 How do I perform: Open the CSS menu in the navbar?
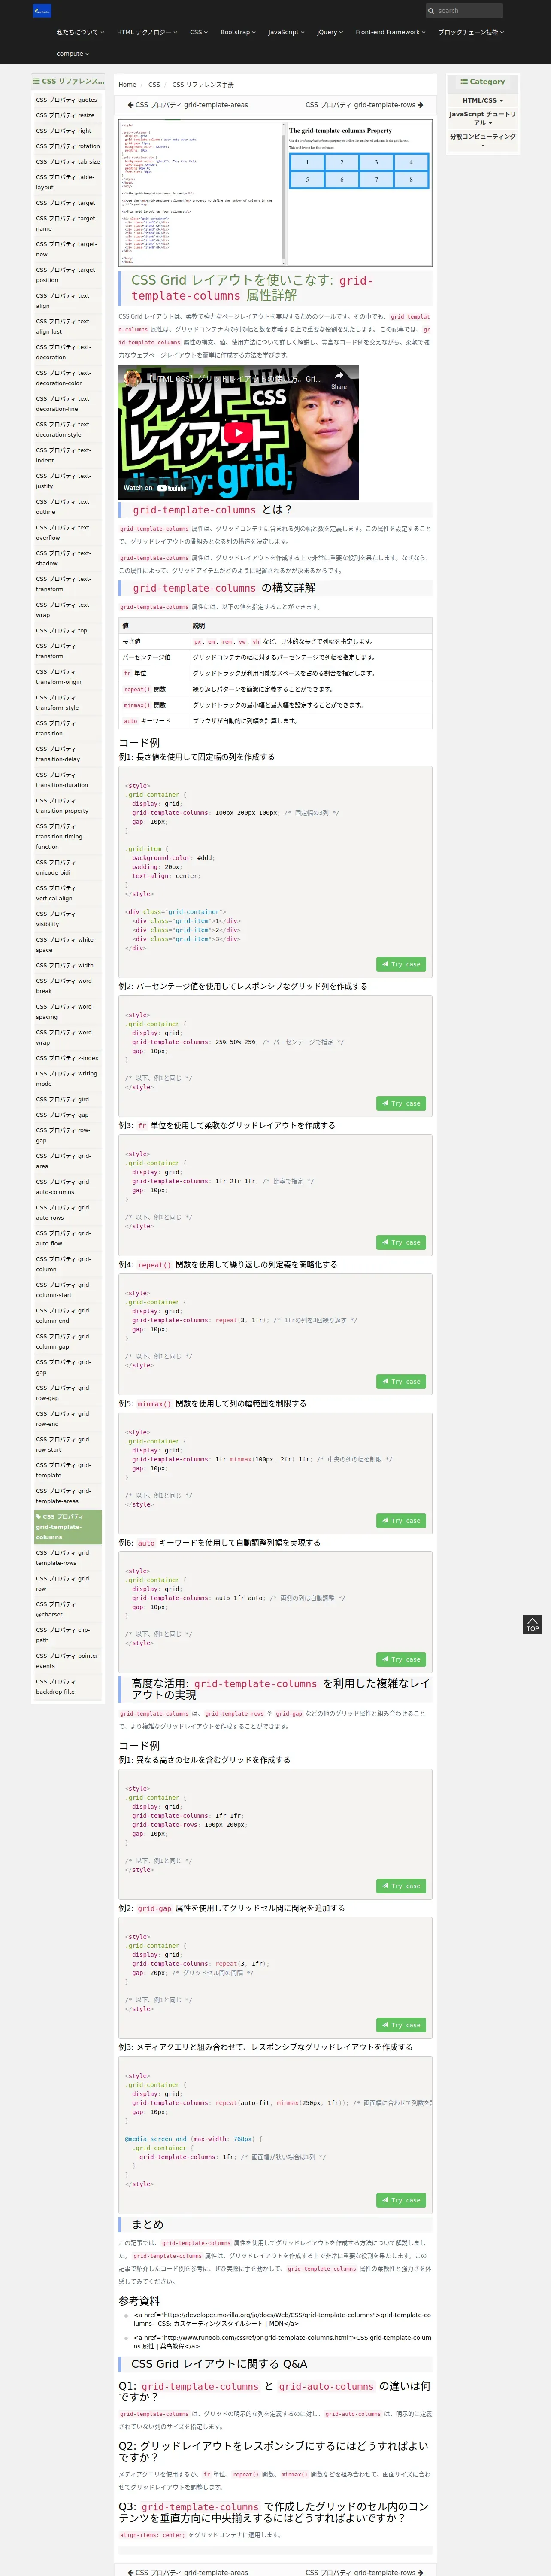click(199, 32)
